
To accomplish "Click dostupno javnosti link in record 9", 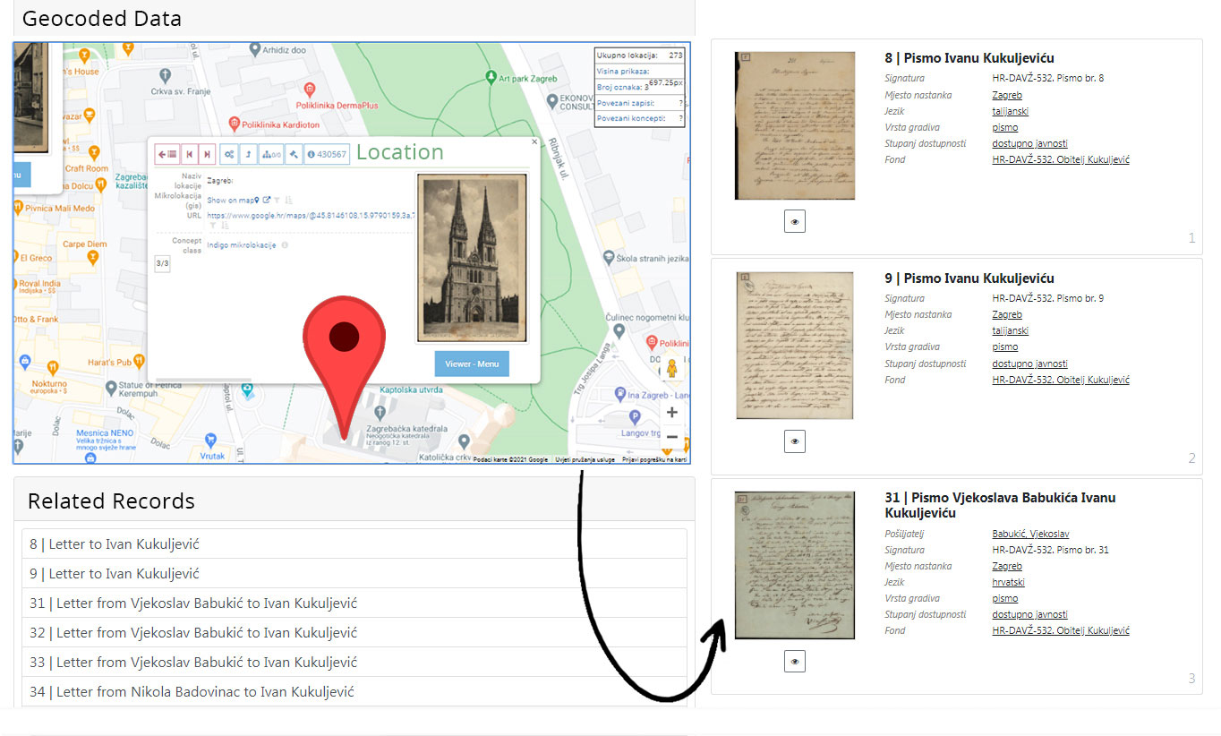I will 1029,364.
